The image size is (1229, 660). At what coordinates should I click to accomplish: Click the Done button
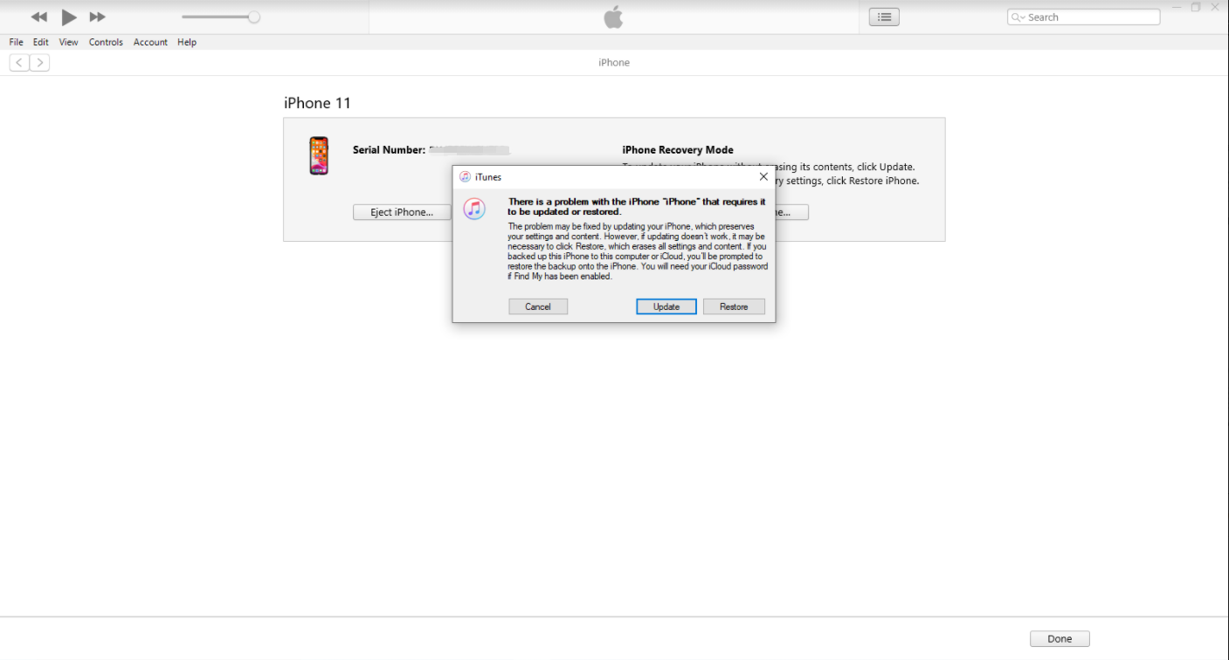[x=1060, y=639]
